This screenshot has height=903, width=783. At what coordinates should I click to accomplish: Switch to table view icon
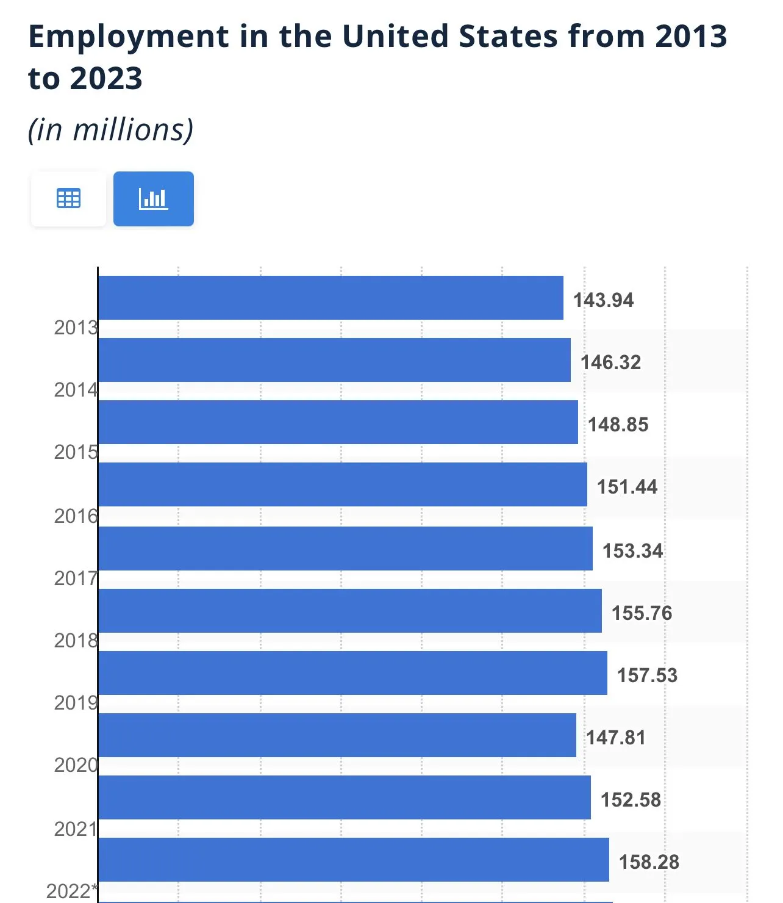tap(68, 199)
